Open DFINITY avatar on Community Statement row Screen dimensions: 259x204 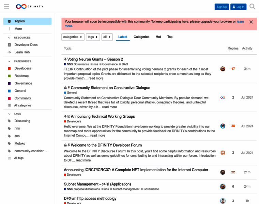click(223, 98)
